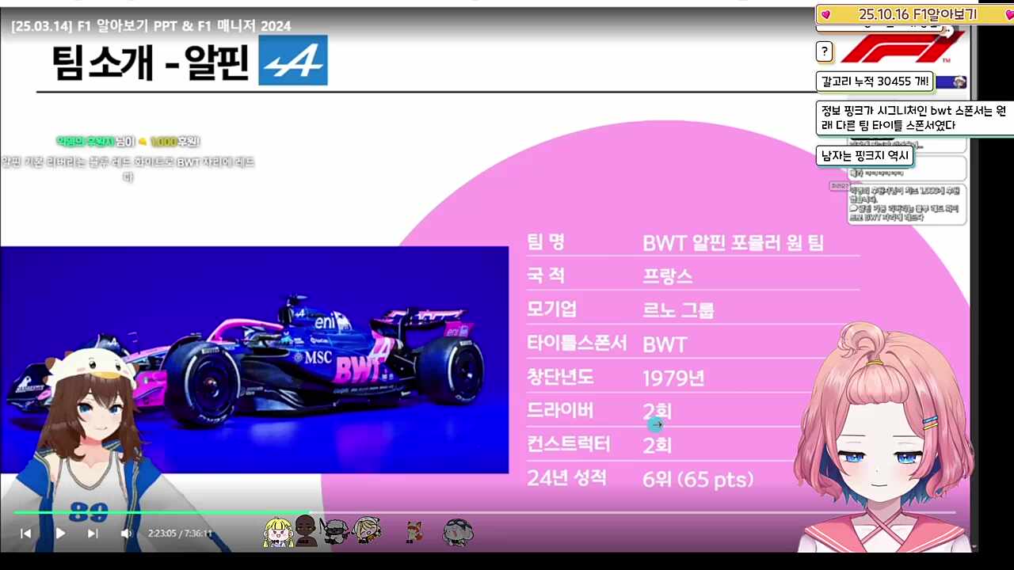
Task: Click the small orange fox emote
Action: coord(413,532)
